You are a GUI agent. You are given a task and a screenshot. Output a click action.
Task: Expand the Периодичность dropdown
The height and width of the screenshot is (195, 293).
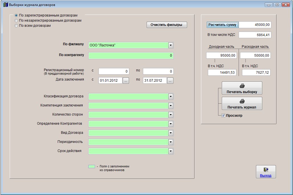point(171,142)
